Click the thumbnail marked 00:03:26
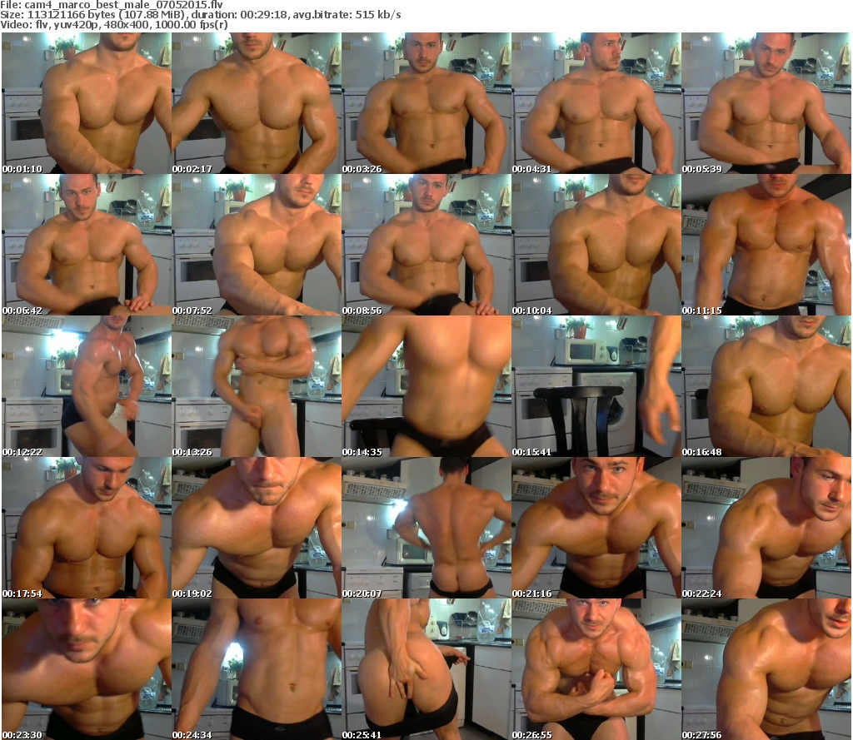 (x=426, y=103)
